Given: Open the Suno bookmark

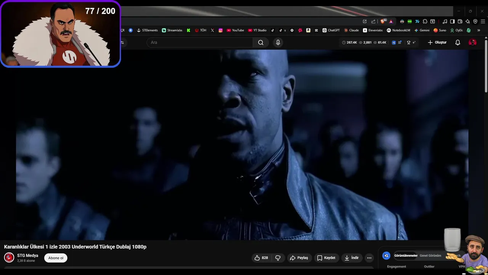Looking at the screenshot, I should click(440, 30).
